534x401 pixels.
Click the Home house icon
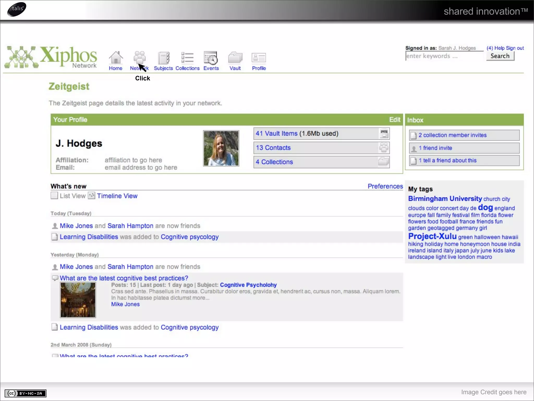(x=116, y=57)
